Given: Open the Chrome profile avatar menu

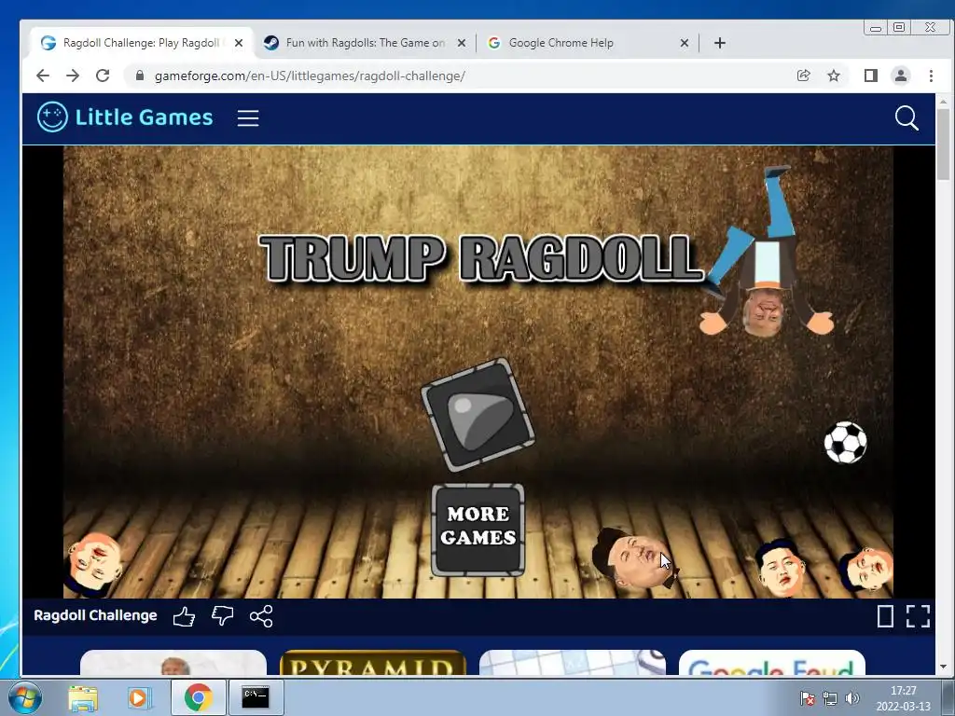Looking at the screenshot, I should coord(901,76).
